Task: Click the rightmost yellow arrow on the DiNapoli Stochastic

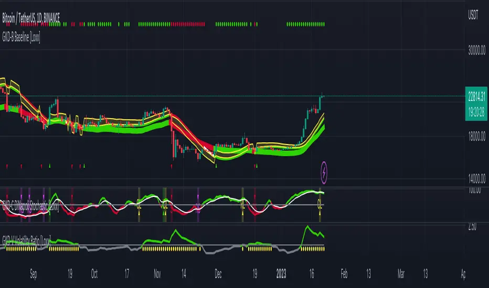Action: click(x=320, y=213)
